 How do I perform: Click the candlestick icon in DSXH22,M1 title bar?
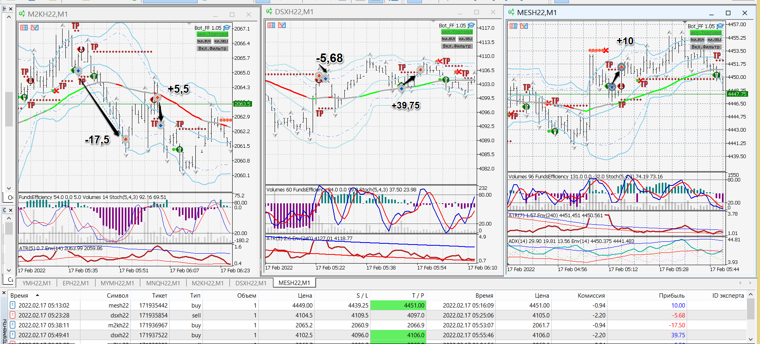tap(269, 11)
